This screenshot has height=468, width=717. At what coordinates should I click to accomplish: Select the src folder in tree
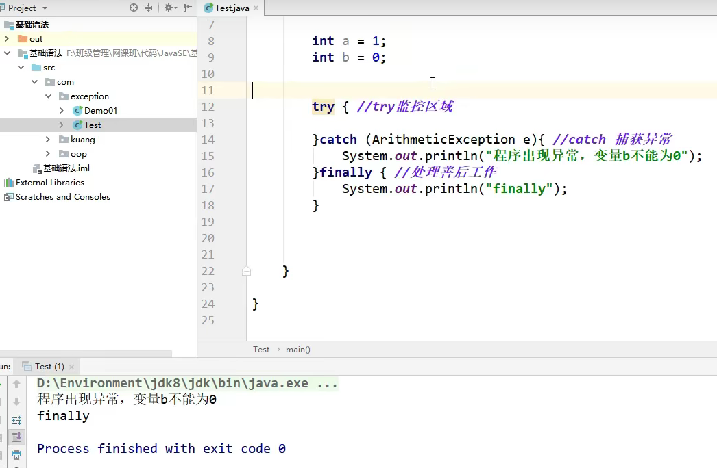point(49,68)
